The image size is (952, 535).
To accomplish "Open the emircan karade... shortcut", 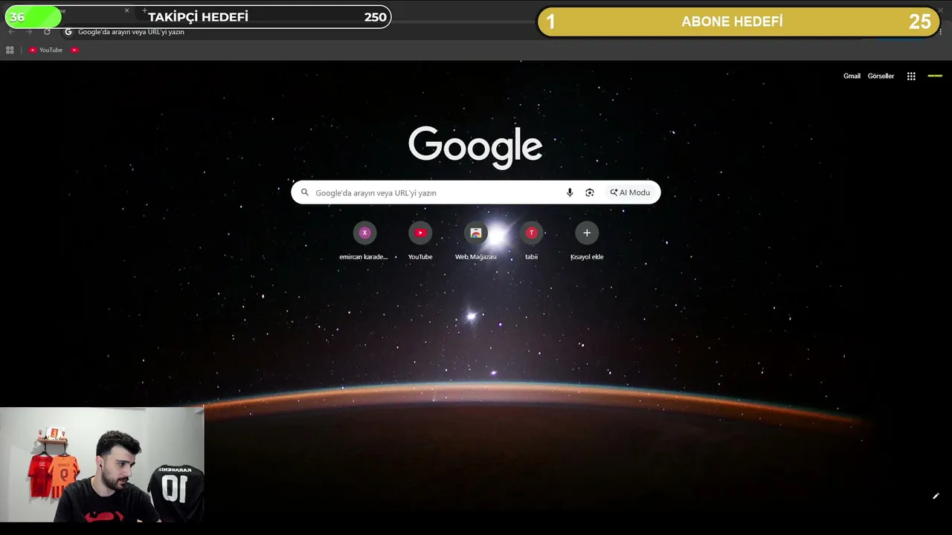I will click(x=364, y=241).
